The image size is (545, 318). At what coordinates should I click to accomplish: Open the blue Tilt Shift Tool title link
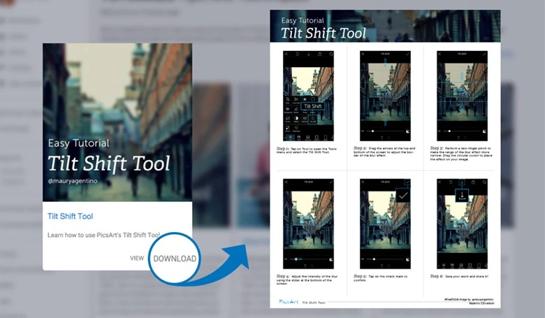tap(70, 216)
